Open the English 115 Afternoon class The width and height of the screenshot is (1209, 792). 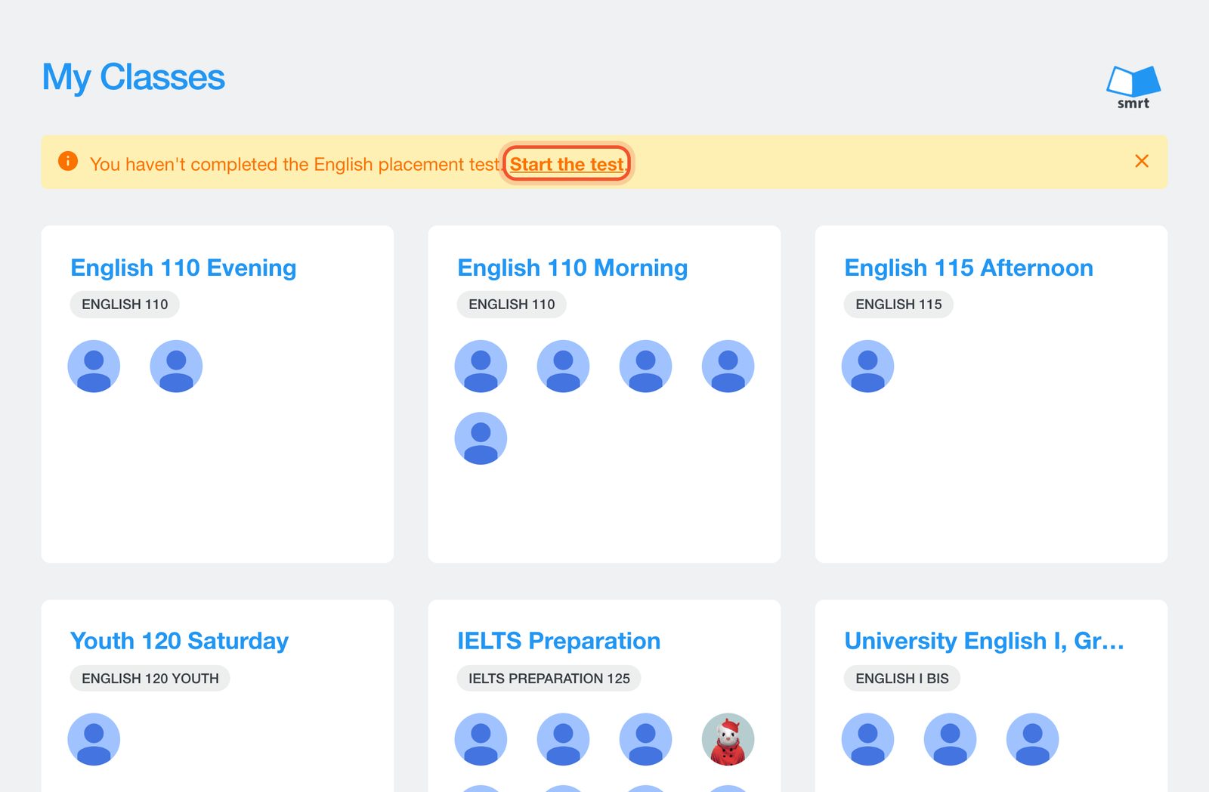(969, 268)
